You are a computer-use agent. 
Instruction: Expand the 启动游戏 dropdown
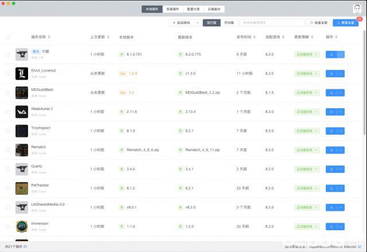[x=185, y=23]
